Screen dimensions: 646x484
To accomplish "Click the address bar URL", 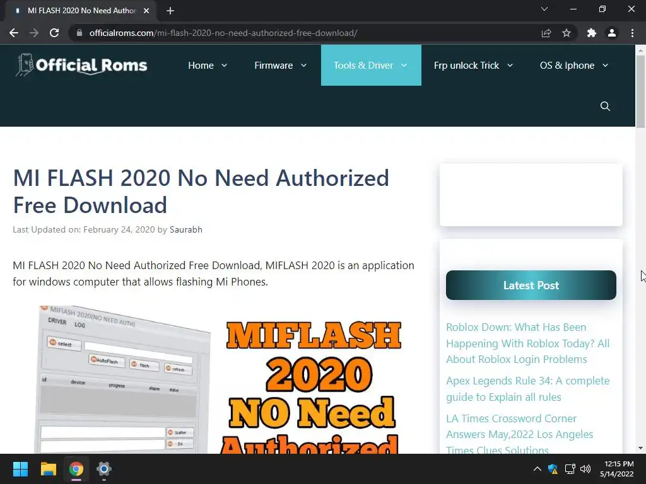I will point(223,33).
